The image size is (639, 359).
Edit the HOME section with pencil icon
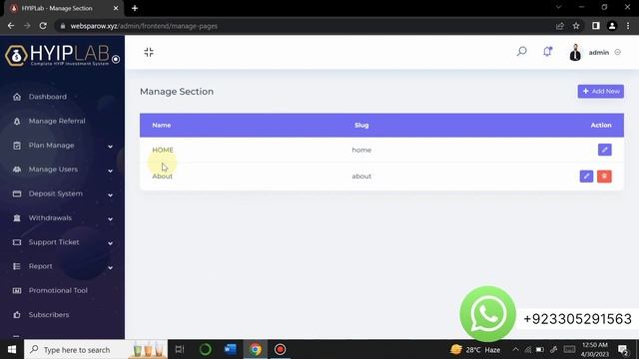[x=605, y=150]
